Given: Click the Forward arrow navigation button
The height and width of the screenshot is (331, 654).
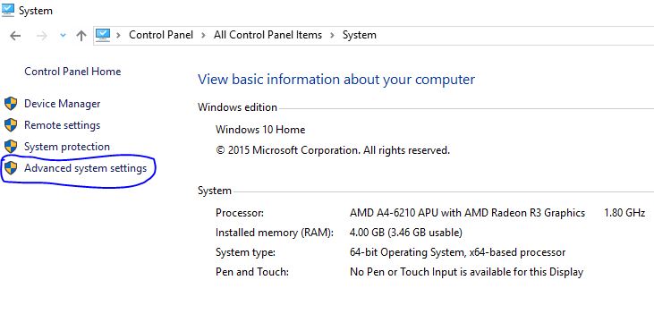Looking at the screenshot, I should coord(42,36).
